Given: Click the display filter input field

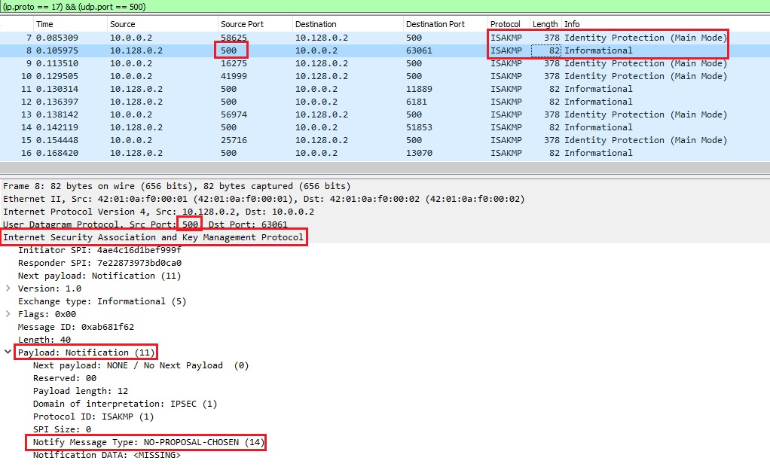Looking at the screenshot, I should pyautogui.click(x=385, y=6).
